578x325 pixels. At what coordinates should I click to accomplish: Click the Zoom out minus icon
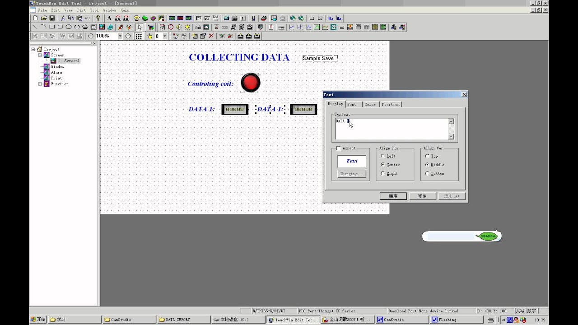coord(91,36)
